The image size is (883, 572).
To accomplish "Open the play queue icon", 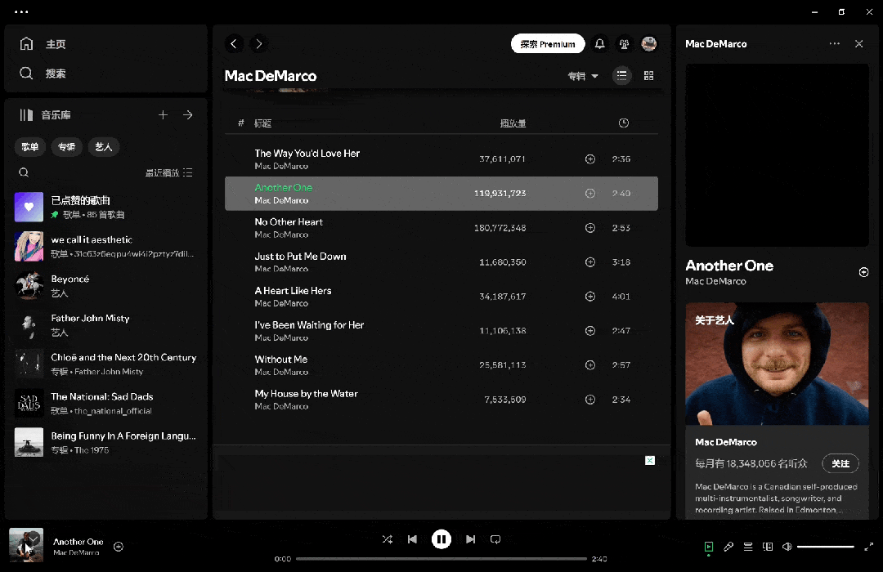I will pyautogui.click(x=747, y=547).
